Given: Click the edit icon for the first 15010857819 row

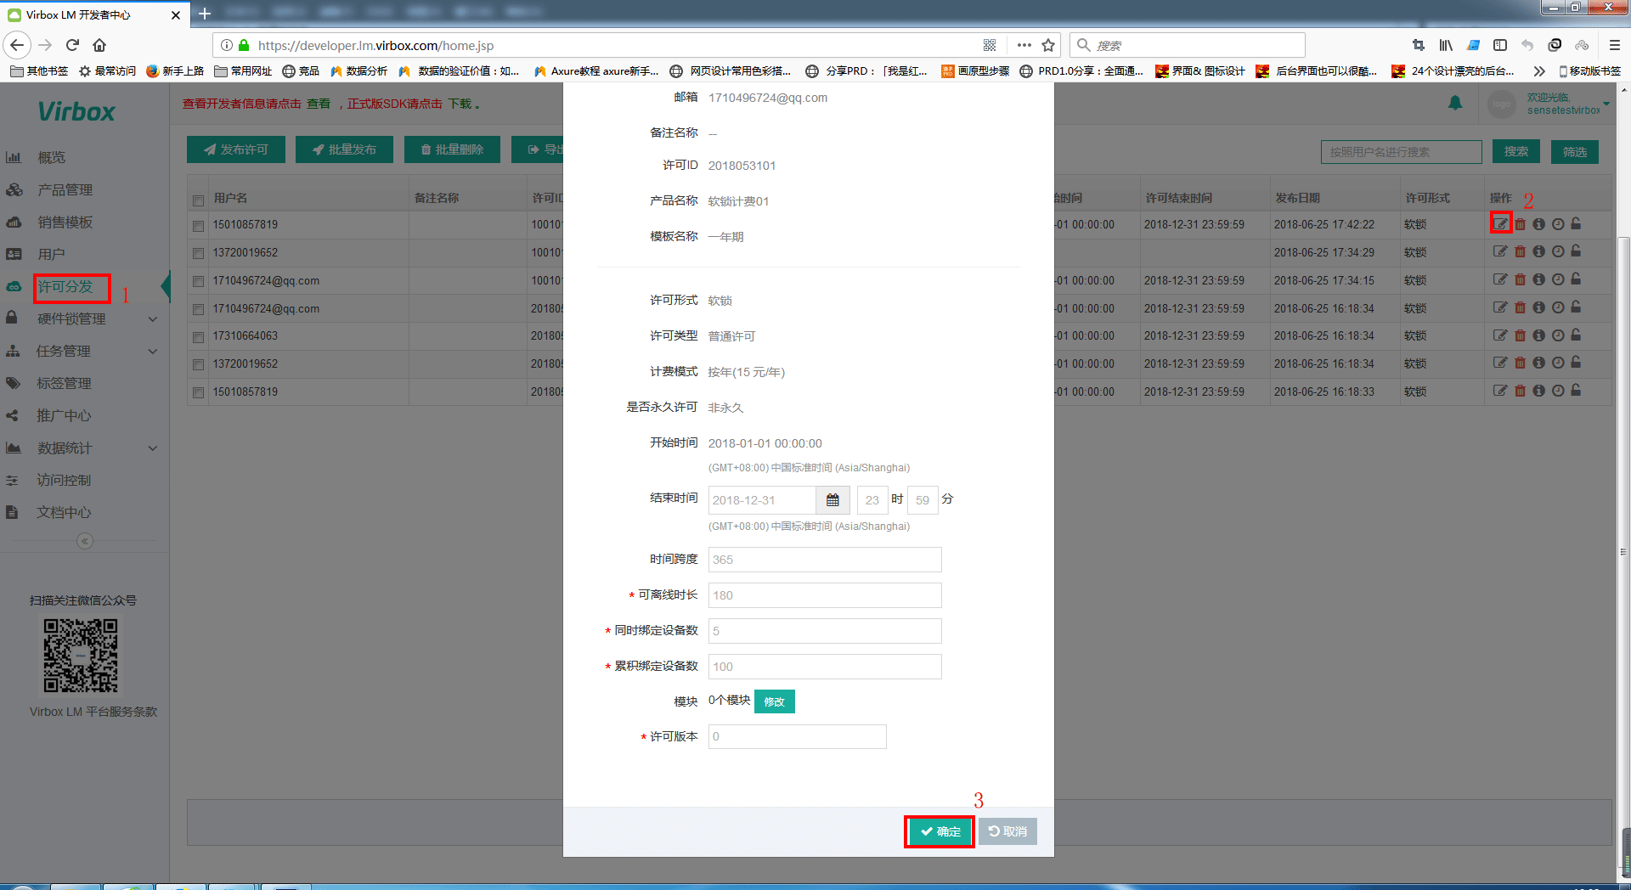Looking at the screenshot, I should coord(1500,224).
